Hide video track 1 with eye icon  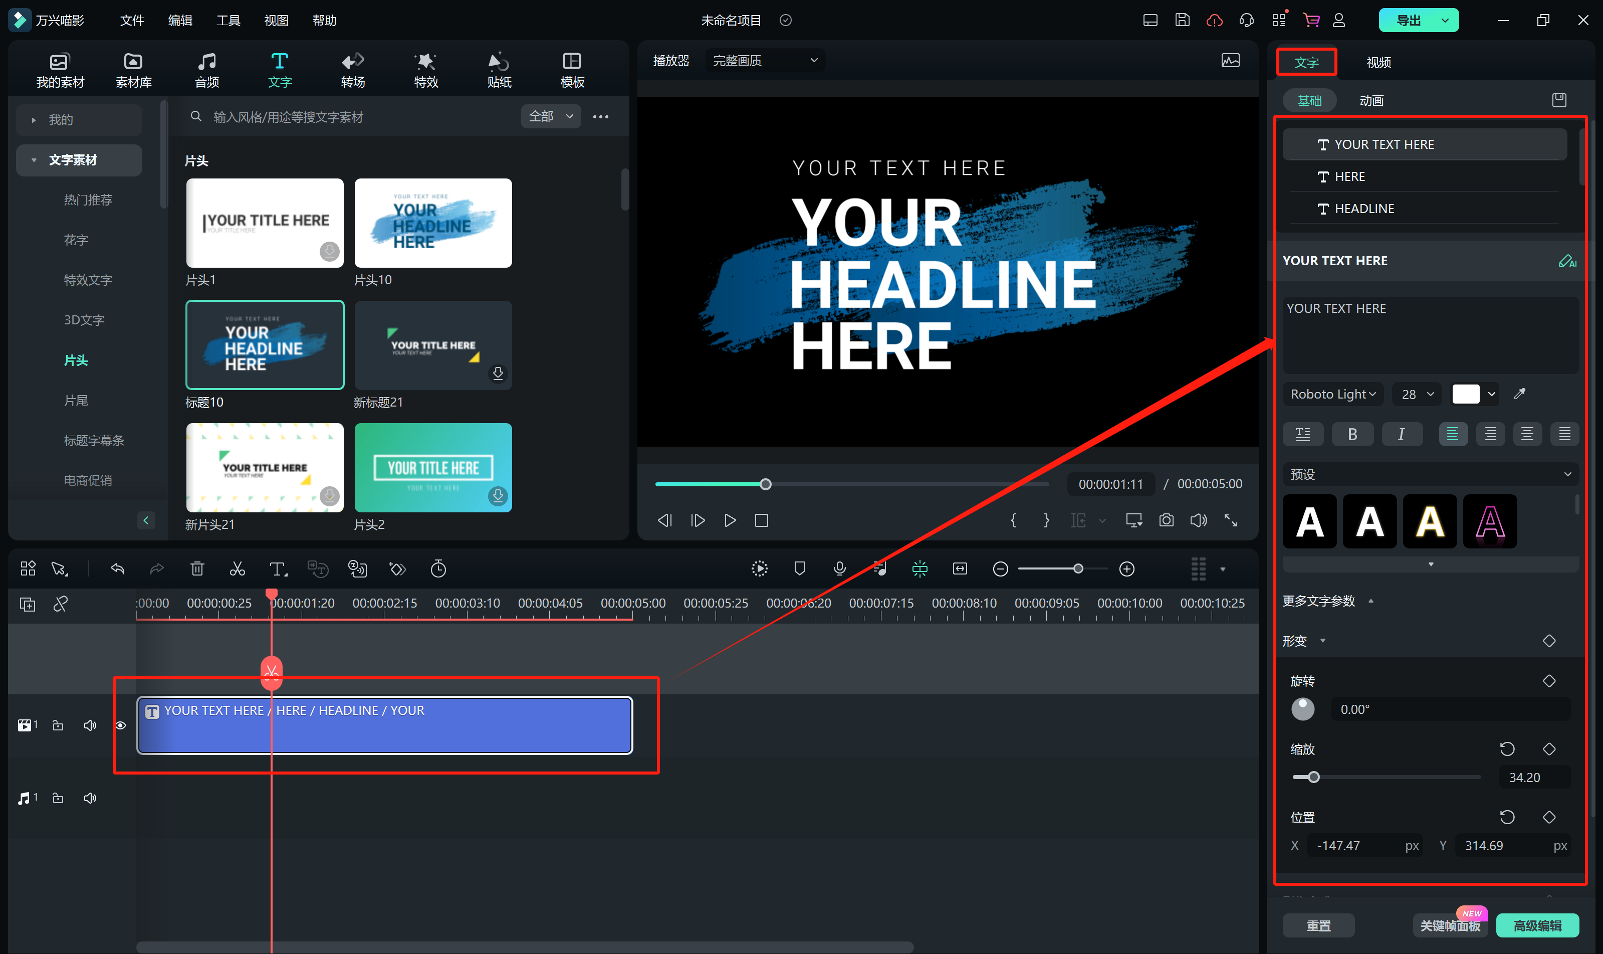(x=121, y=725)
